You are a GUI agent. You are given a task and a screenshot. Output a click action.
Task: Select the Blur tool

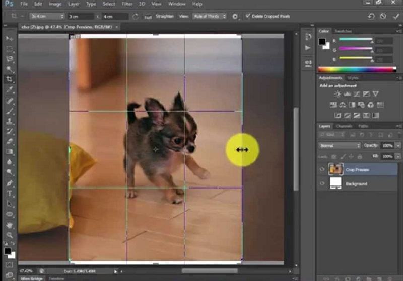(9, 162)
